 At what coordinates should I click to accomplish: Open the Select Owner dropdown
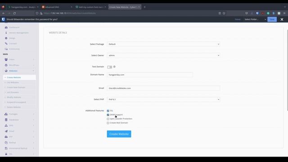click(163, 55)
